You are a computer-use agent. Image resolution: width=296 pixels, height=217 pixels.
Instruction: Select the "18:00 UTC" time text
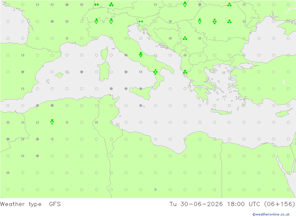click(244, 204)
